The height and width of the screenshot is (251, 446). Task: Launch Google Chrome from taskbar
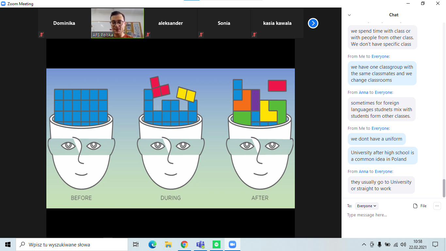pos(184,244)
